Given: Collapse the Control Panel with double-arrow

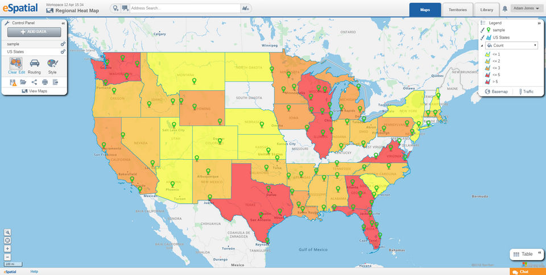Looking at the screenshot, I should (63, 23).
